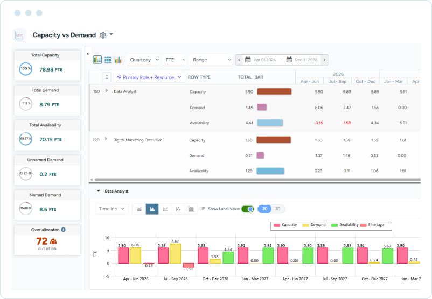Collapse the Data Analyst chart section
The width and height of the screenshot is (432, 299).
click(x=99, y=191)
